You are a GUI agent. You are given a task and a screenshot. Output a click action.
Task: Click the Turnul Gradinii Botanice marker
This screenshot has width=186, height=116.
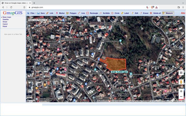120,41
